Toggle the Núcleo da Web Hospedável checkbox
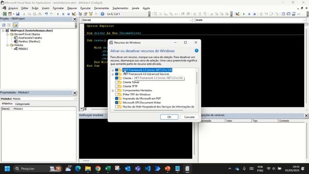309x174 pixels. (117, 107)
